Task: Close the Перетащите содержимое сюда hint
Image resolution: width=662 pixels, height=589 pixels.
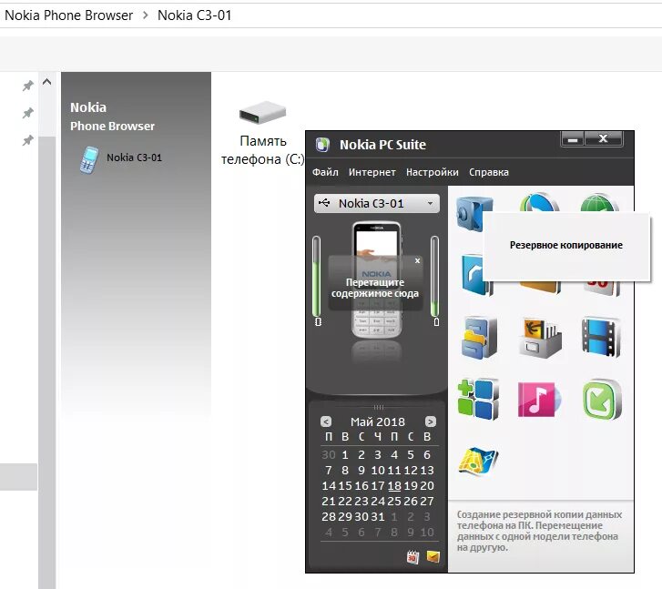Action: point(417,261)
